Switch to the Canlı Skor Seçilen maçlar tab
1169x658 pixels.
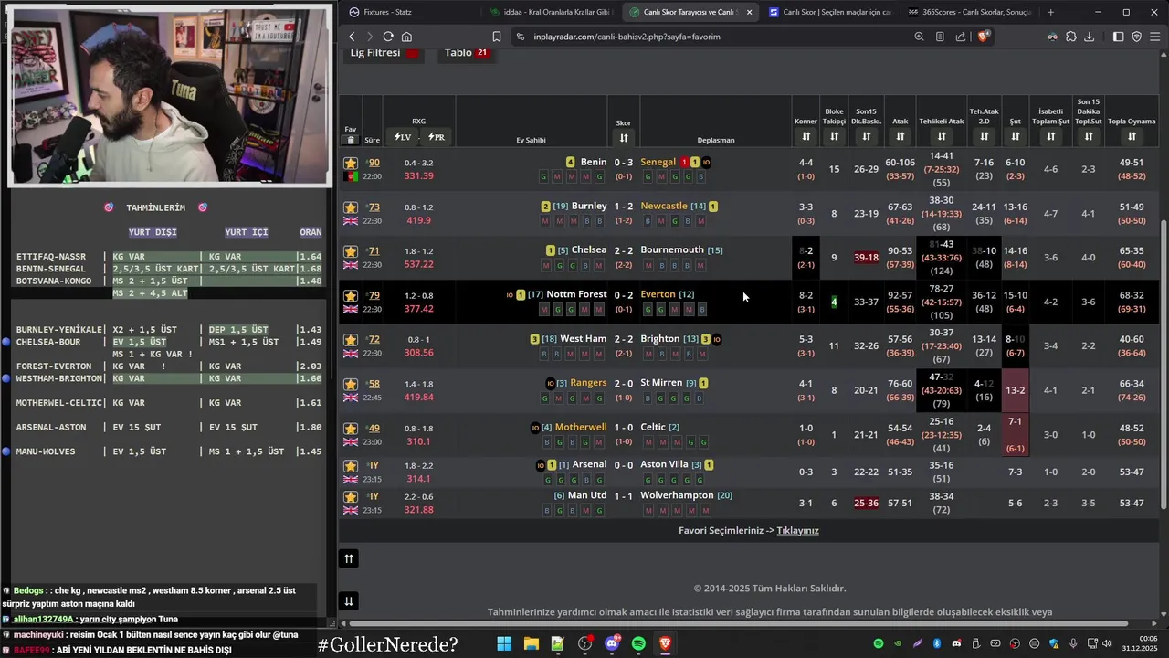click(x=828, y=12)
